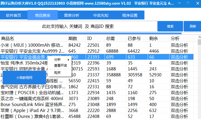Click the 已参与 column header

pos(137,38)
